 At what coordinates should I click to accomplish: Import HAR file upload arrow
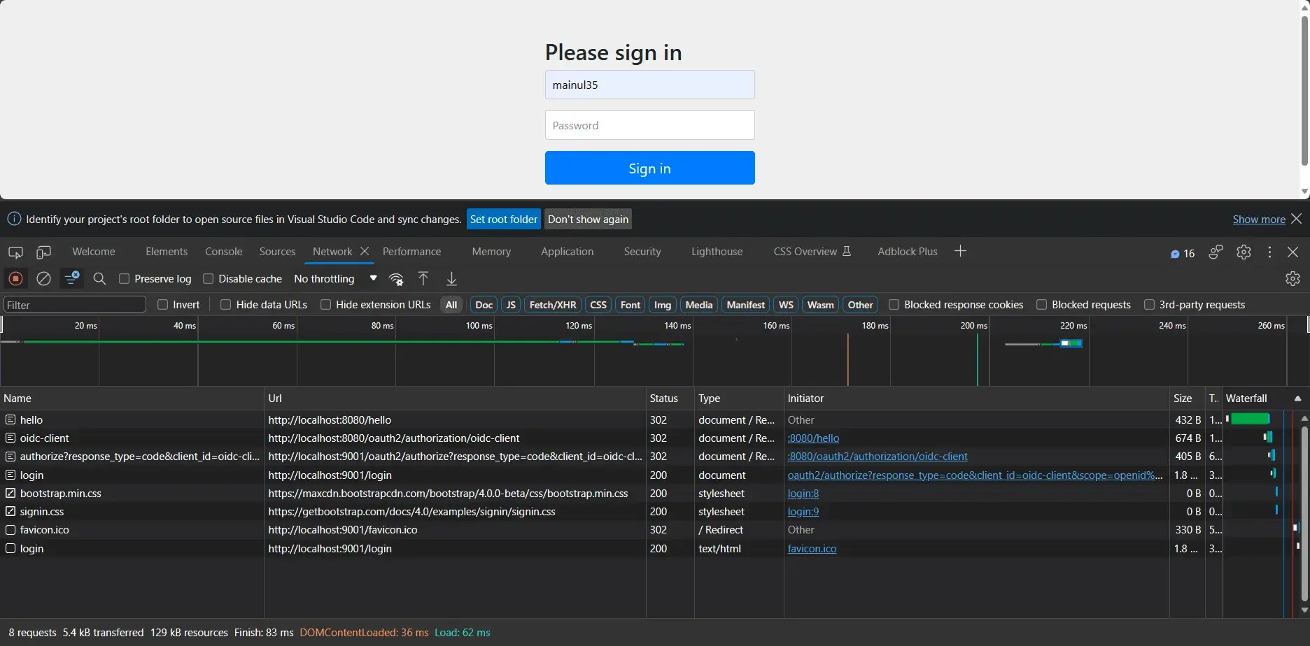423,278
